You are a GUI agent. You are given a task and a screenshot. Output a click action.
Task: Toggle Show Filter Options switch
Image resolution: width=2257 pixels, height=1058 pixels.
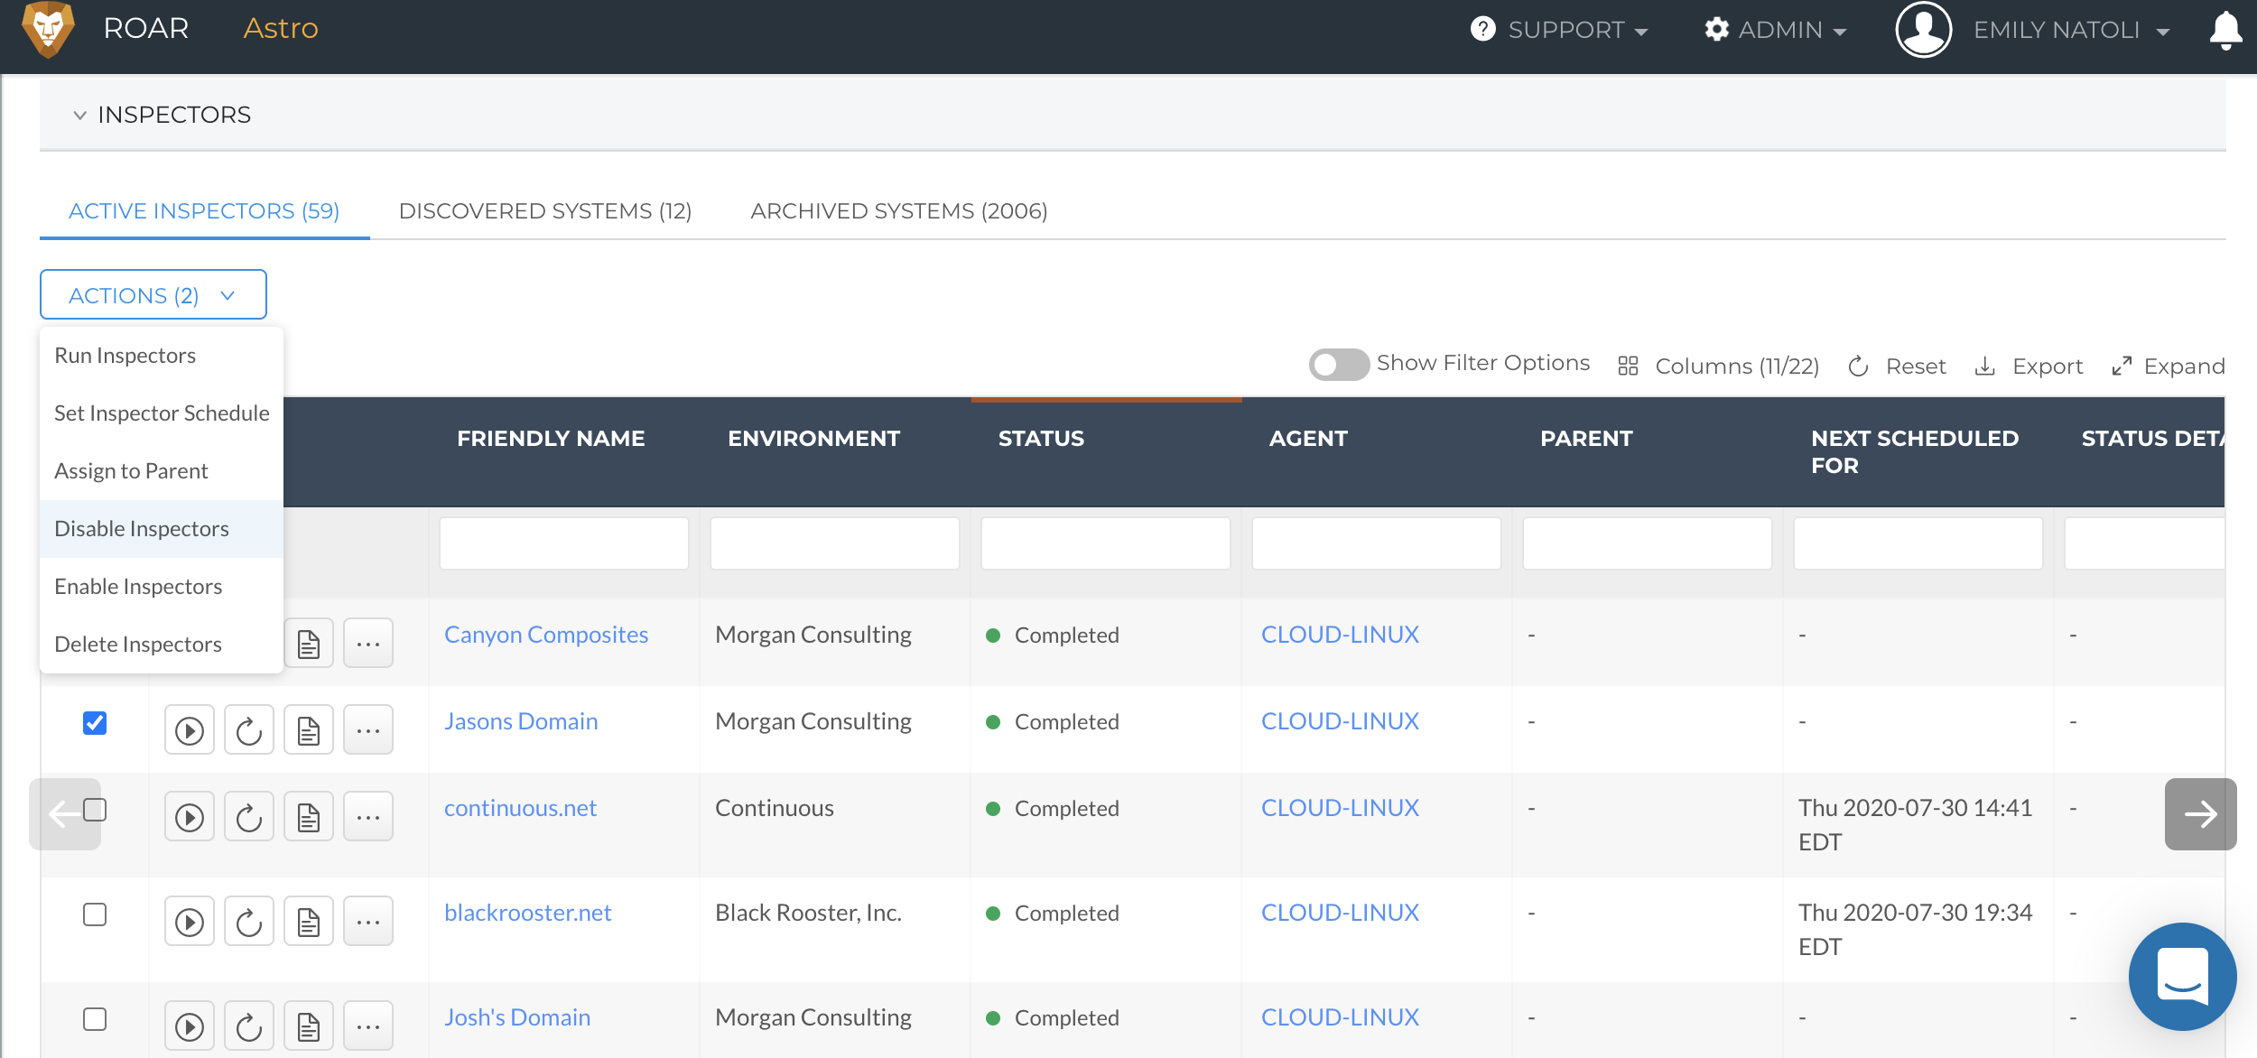[x=1339, y=365]
